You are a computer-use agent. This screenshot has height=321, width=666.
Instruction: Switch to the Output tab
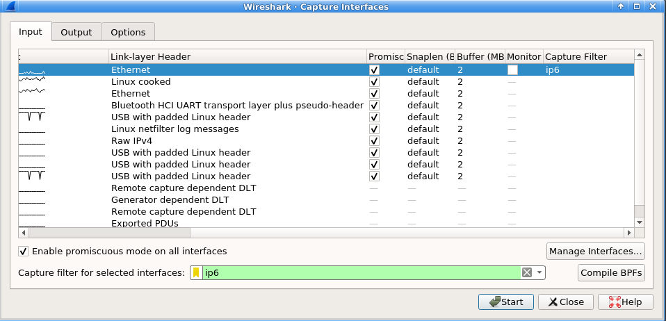pyautogui.click(x=76, y=32)
